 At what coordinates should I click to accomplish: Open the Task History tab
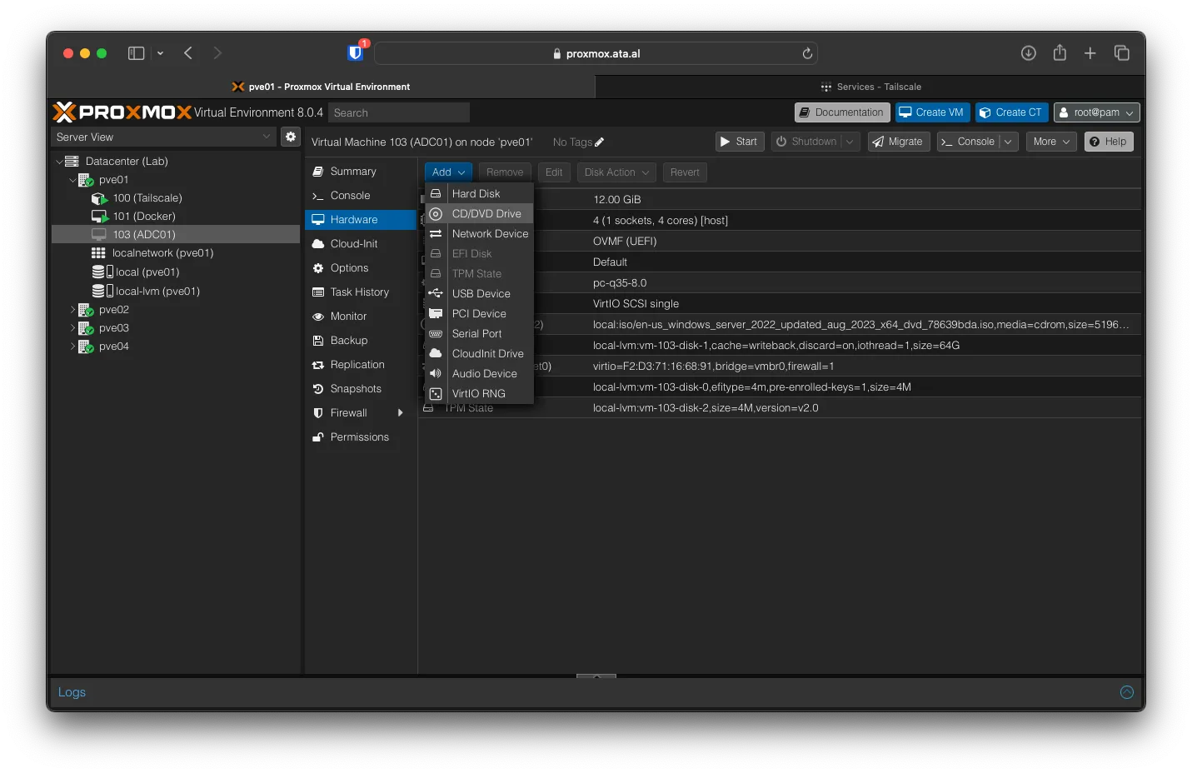coord(361,292)
